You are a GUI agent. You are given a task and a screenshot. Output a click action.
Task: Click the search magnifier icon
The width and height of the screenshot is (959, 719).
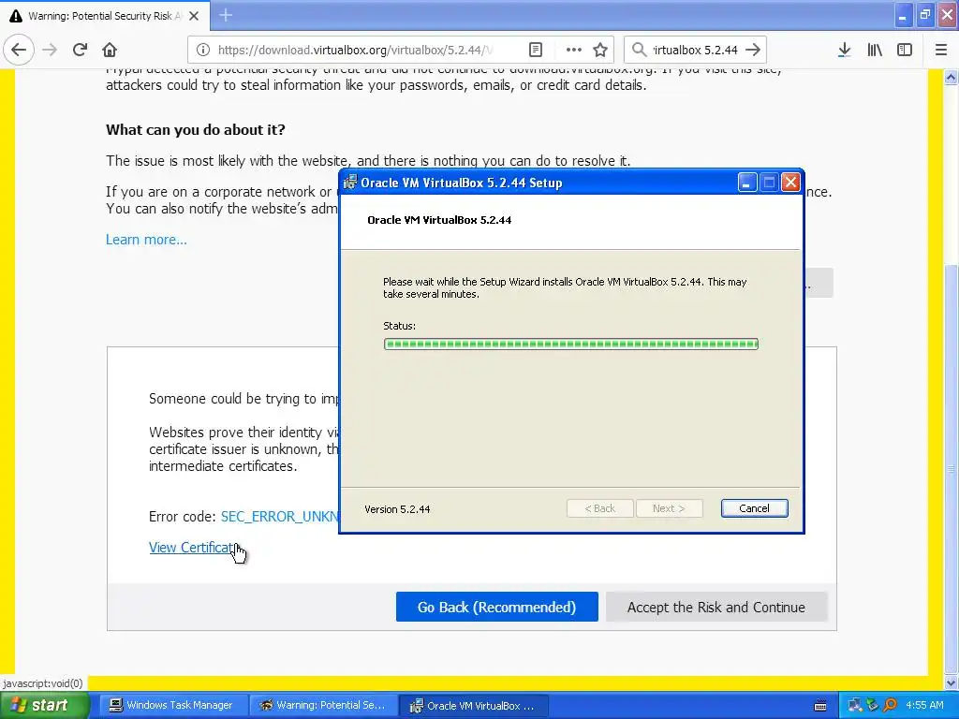[x=639, y=50]
